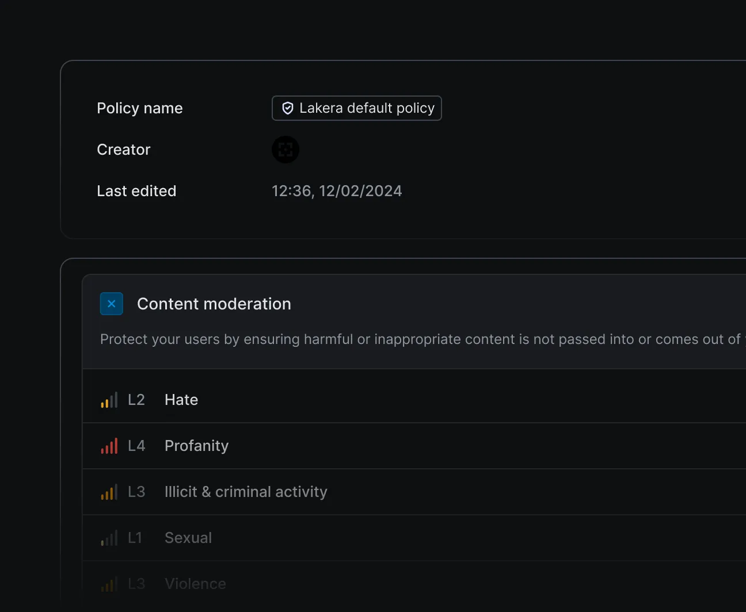The height and width of the screenshot is (612, 746).
Task: Click the last edited timestamp field
Action: click(x=337, y=190)
